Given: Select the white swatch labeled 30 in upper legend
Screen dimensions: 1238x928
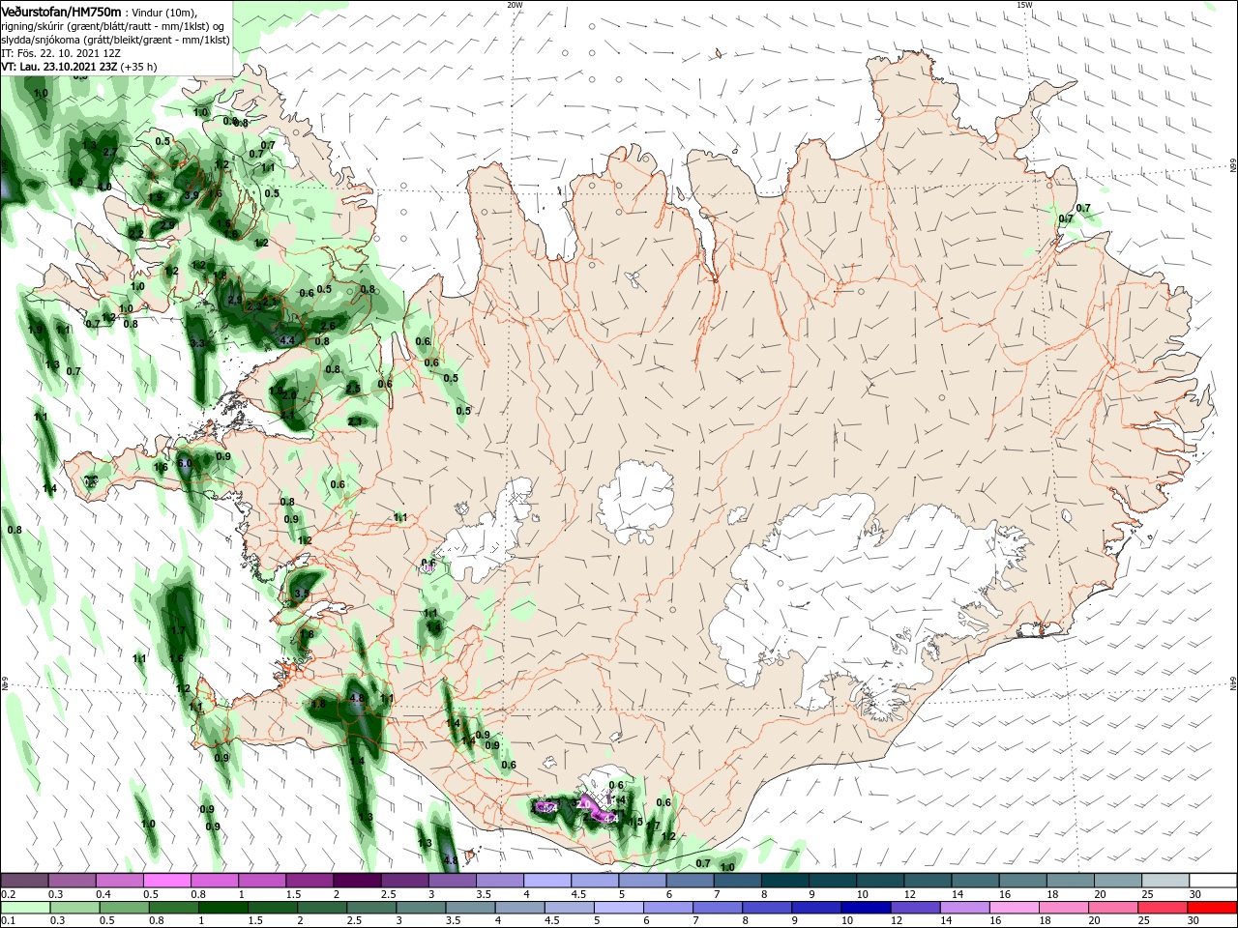Looking at the screenshot, I should pyautogui.click(x=1213, y=880).
